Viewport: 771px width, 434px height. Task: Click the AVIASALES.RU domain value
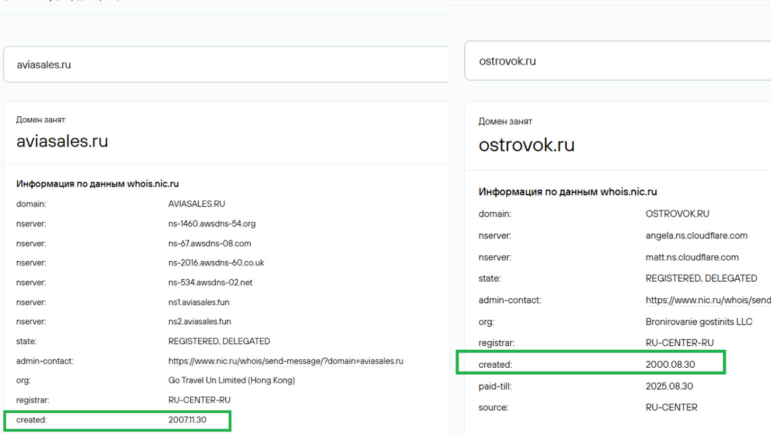[x=197, y=204]
